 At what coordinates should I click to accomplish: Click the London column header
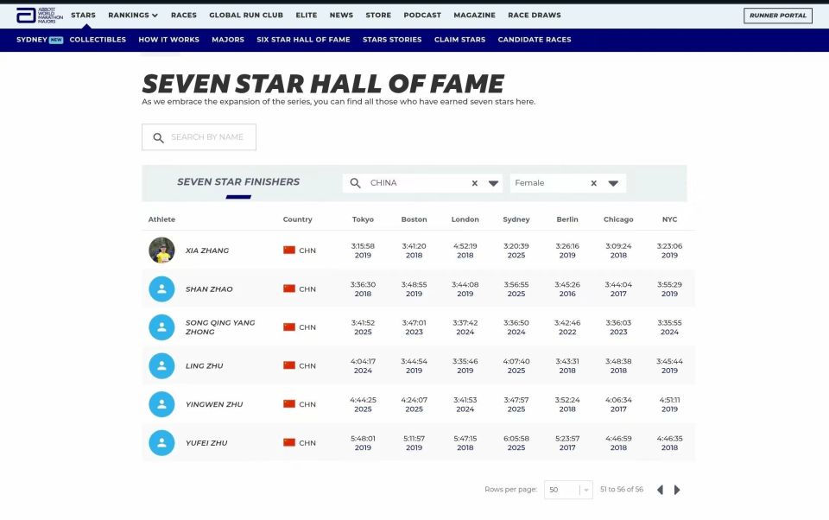click(x=465, y=219)
